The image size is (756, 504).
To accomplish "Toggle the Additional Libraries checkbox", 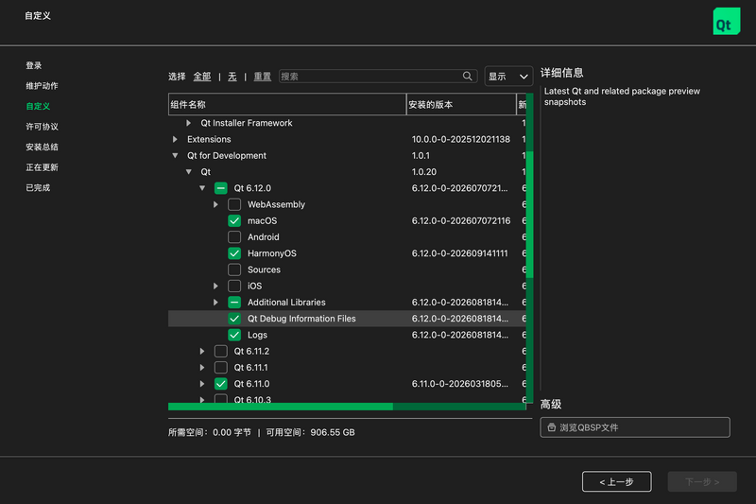I will (x=234, y=303).
